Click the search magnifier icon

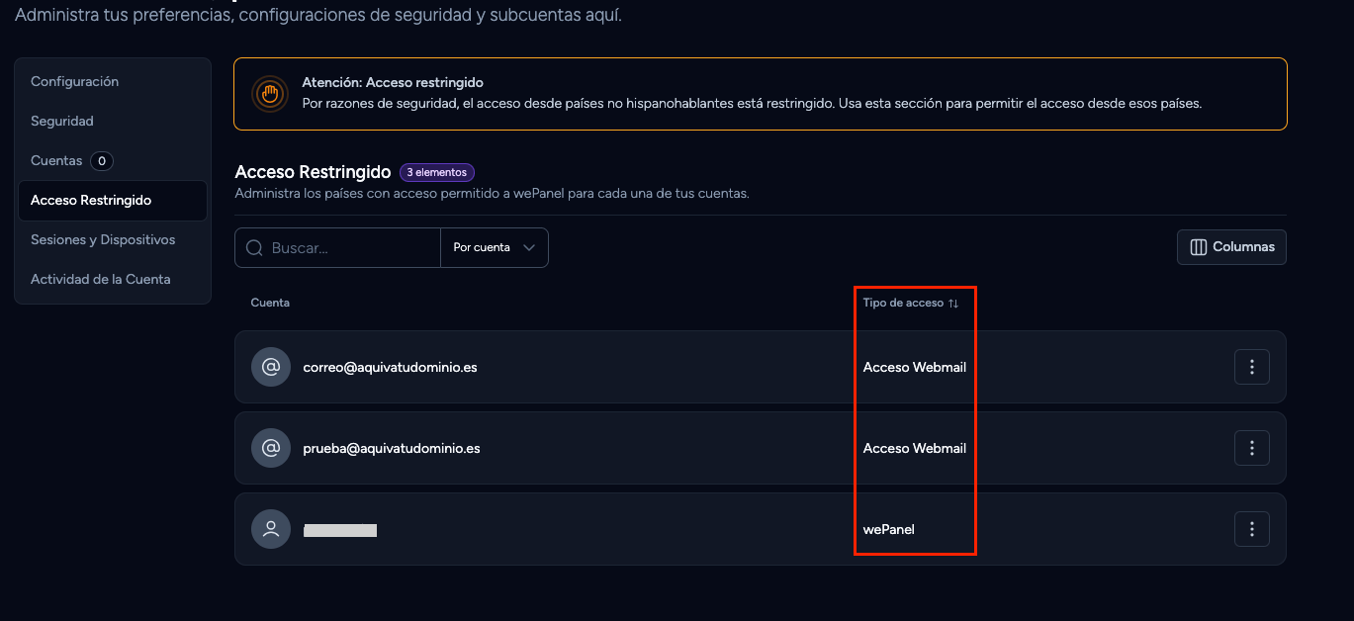coord(254,247)
